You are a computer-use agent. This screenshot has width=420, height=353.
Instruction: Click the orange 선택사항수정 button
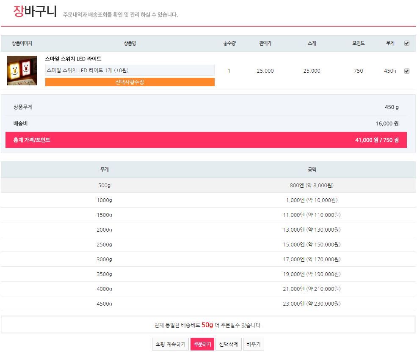coord(130,82)
